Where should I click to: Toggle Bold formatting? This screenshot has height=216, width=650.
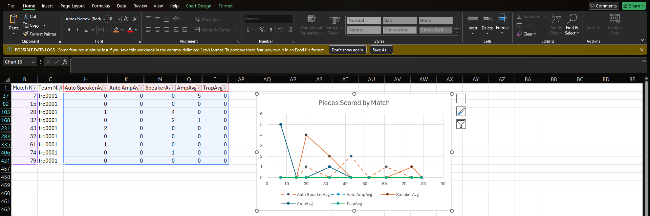coord(69,30)
